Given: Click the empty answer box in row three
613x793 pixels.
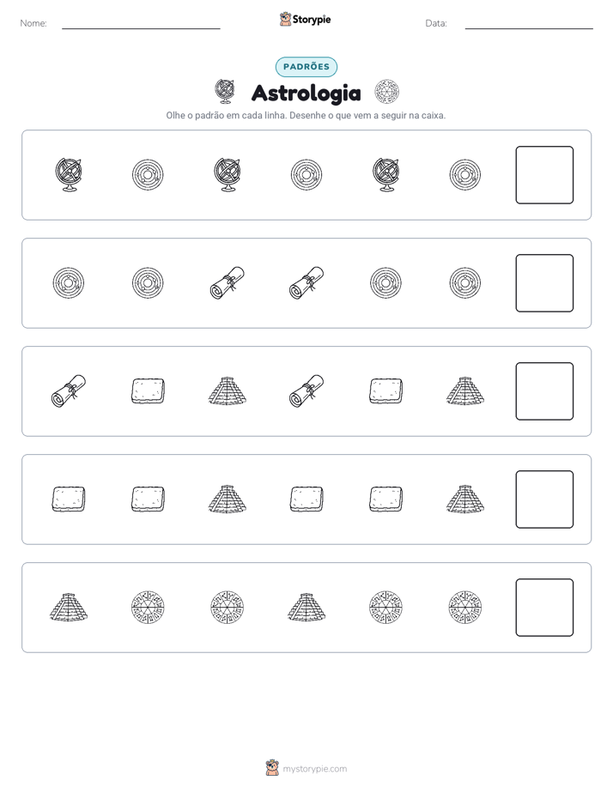Looking at the screenshot, I should click(x=544, y=391).
